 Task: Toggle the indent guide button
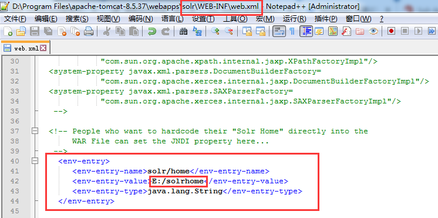(306, 31)
